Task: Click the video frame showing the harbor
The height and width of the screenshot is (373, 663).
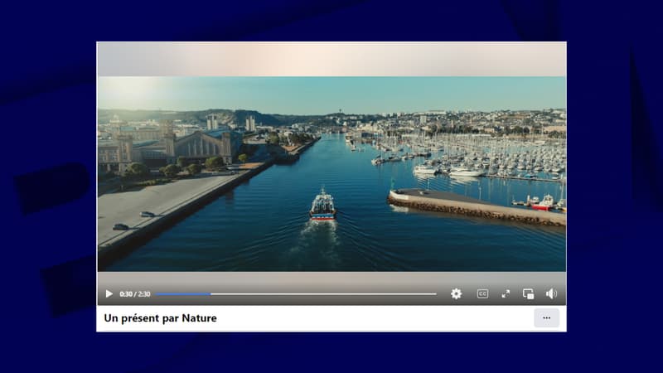Action: pyautogui.click(x=331, y=174)
